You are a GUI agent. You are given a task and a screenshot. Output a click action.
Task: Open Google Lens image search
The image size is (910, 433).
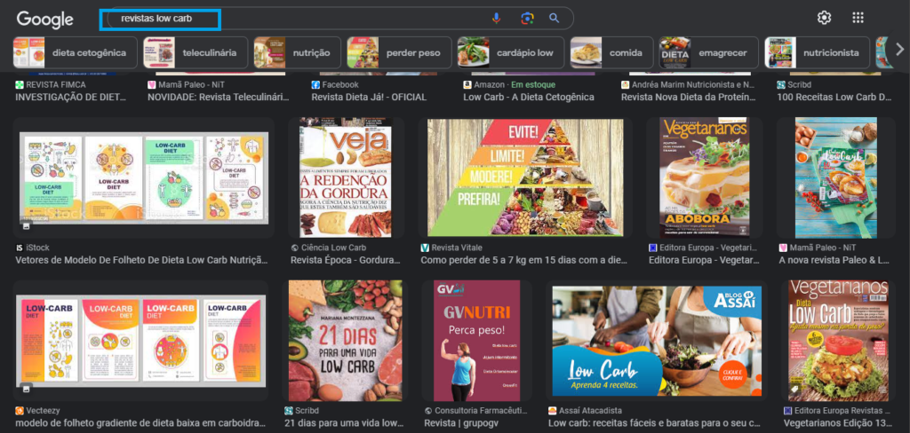527,19
